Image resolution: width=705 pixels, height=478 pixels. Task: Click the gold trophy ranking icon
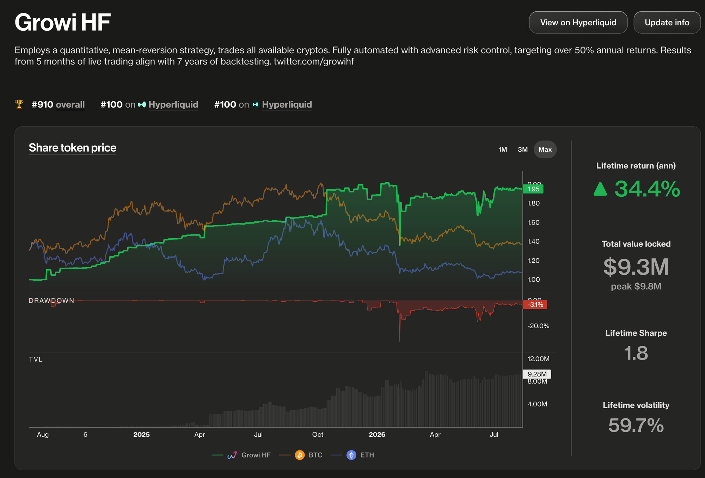pos(19,104)
